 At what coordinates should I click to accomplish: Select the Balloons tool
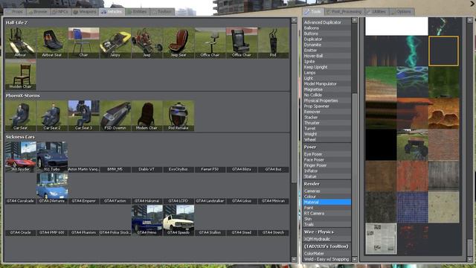(x=327, y=28)
